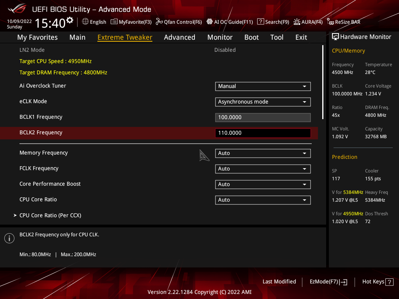Click the Prediction section heading
This screenshot has height=299, width=399.
[x=344, y=157]
